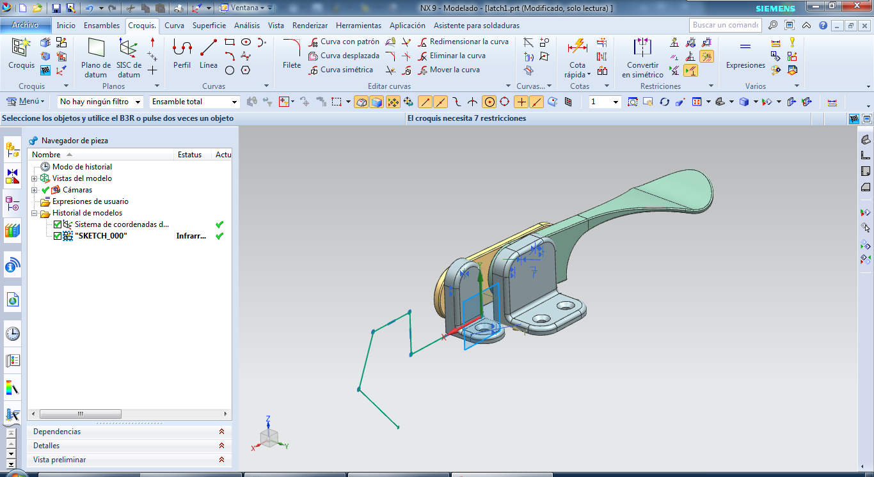The image size is (874, 477).
Task: Select the Línea tool
Action: (209, 54)
